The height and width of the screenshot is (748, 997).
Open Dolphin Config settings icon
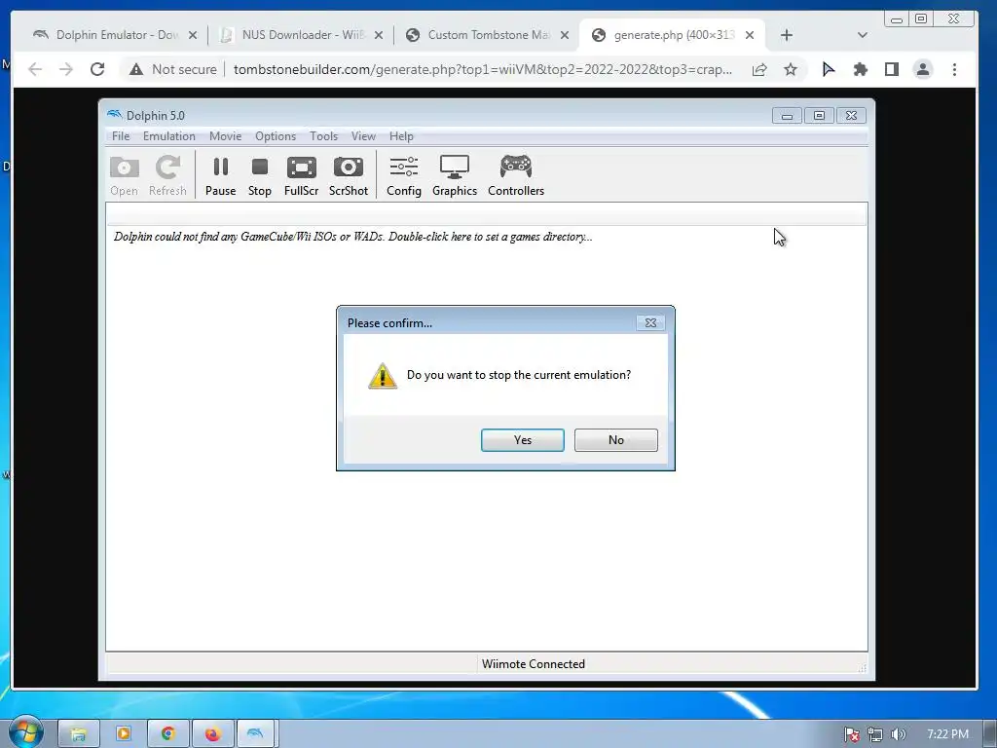pyautogui.click(x=404, y=175)
